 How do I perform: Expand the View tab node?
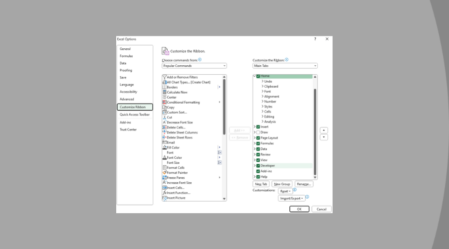click(x=254, y=160)
